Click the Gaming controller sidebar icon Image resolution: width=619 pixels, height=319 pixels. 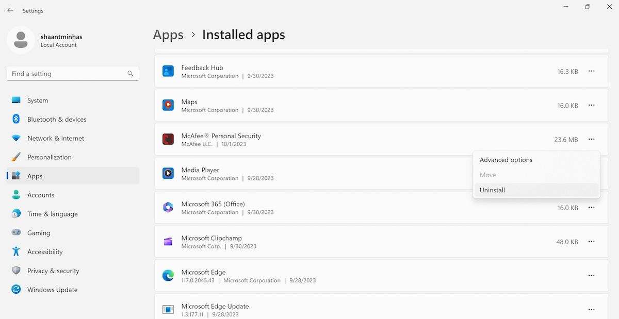[15, 233]
